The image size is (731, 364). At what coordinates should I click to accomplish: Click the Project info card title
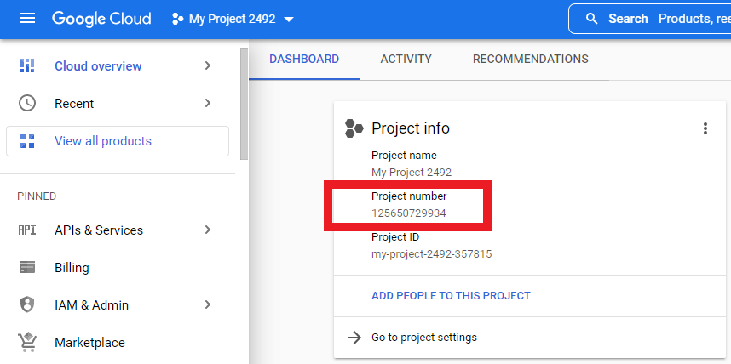pyautogui.click(x=411, y=128)
